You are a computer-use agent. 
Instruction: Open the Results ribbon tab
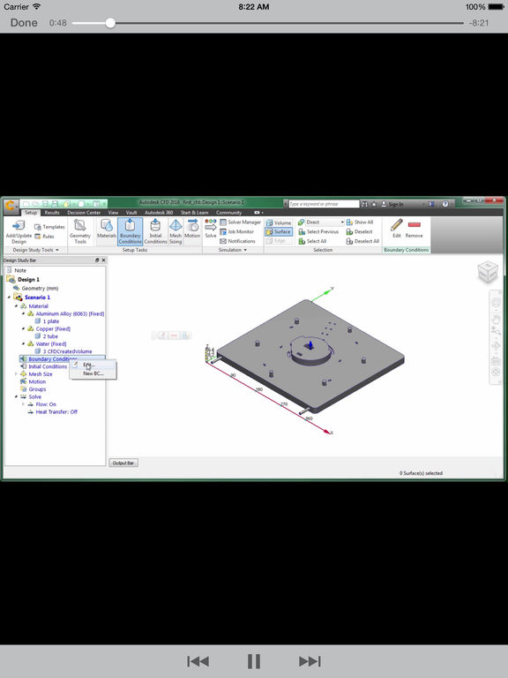(52, 212)
